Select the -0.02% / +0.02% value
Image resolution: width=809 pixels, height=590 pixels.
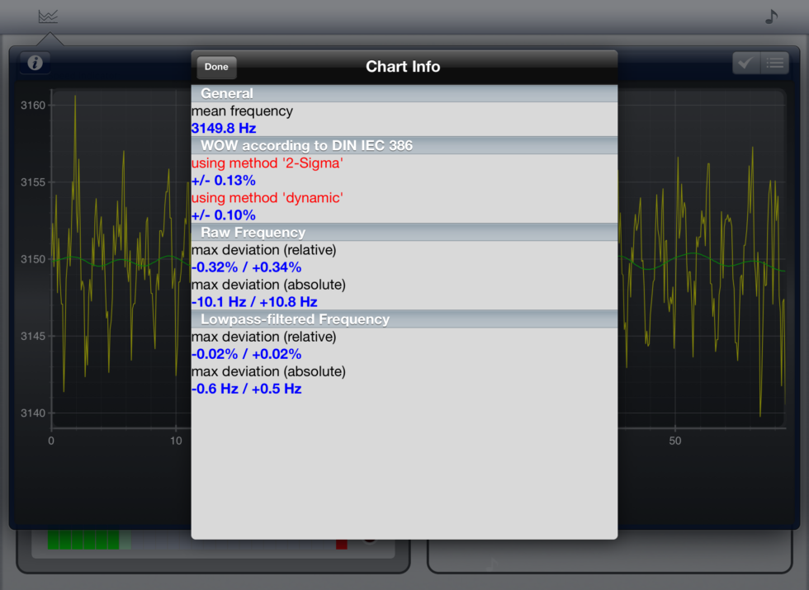click(246, 354)
